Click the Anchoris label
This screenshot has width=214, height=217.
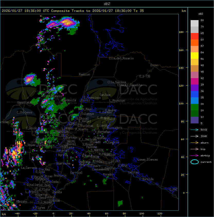coord(60,176)
